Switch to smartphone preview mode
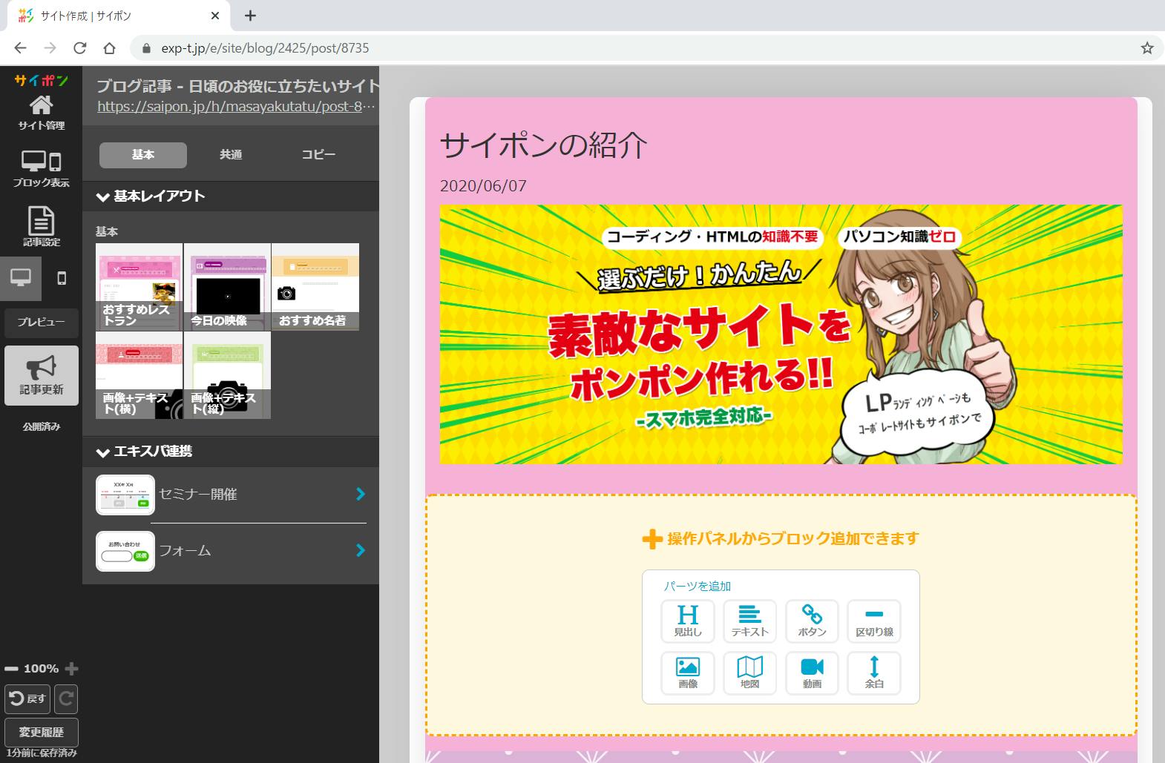 coord(62,278)
